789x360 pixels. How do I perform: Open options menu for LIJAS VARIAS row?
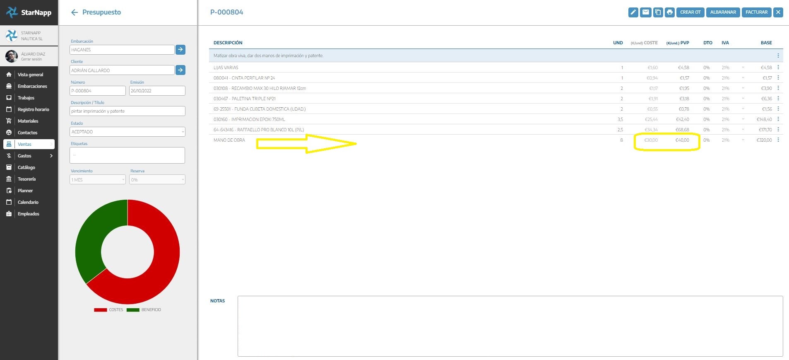tap(778, 68)
